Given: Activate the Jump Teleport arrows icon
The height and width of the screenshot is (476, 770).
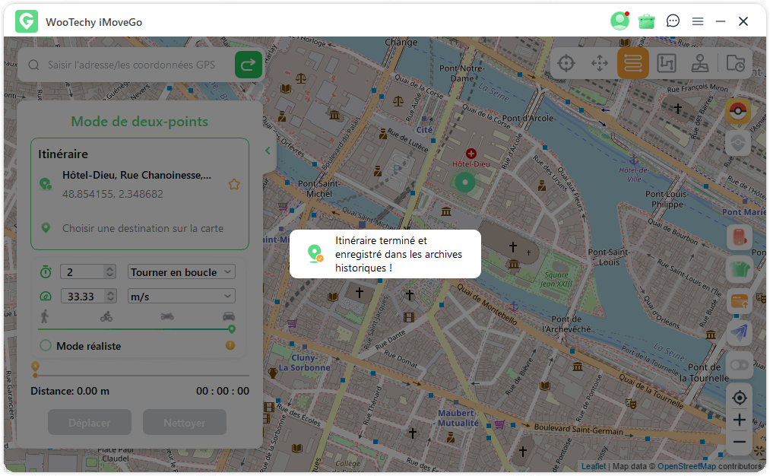Looking at the screenshot, I should pos(600,64).
